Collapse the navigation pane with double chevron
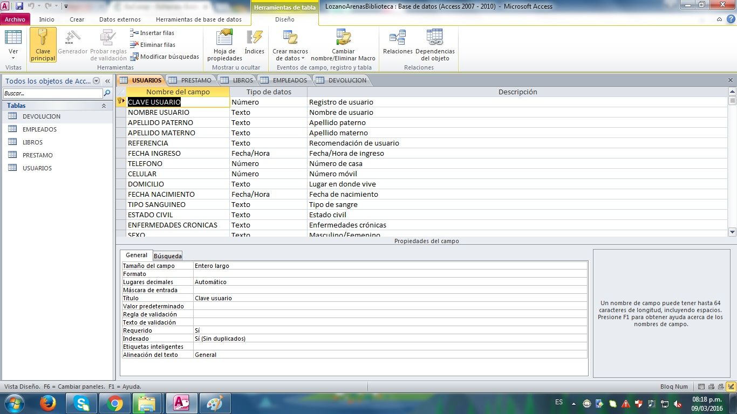 (x=108, y=81)
